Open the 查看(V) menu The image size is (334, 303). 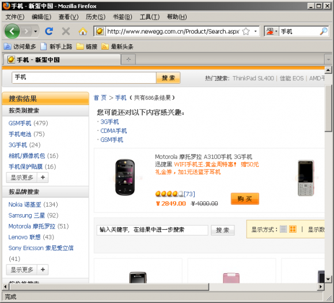[69, 17]
